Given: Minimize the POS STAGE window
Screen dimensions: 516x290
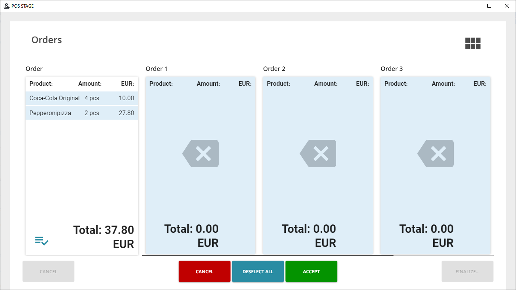Looking at the screenshot, I should pos(472,6).
